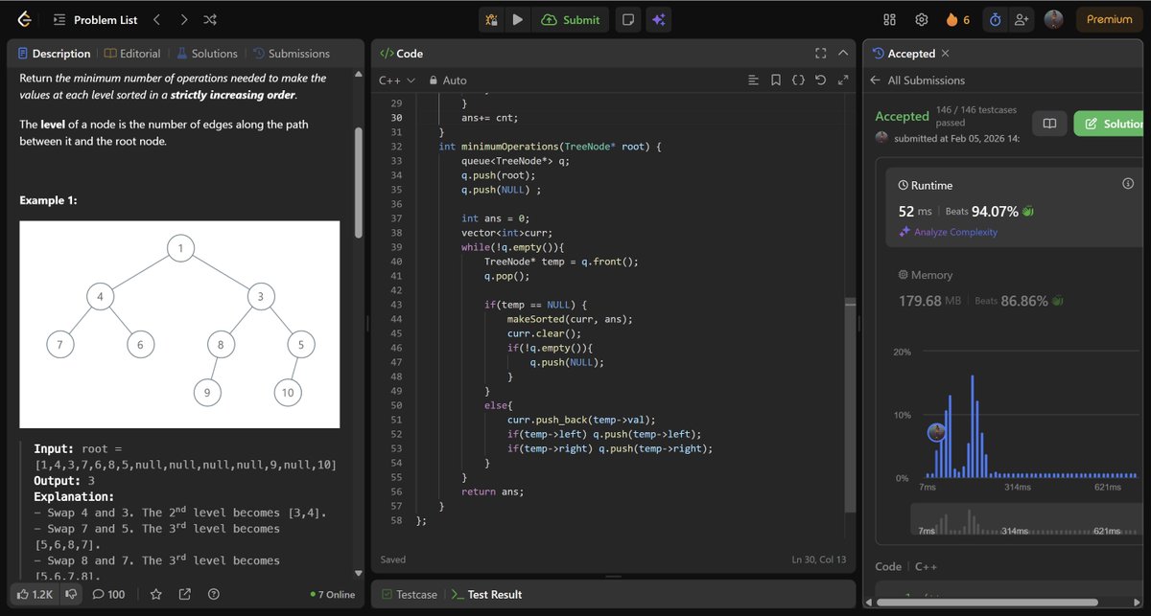
Task: Switch to the Submissions tab
Action: (291, 54)
